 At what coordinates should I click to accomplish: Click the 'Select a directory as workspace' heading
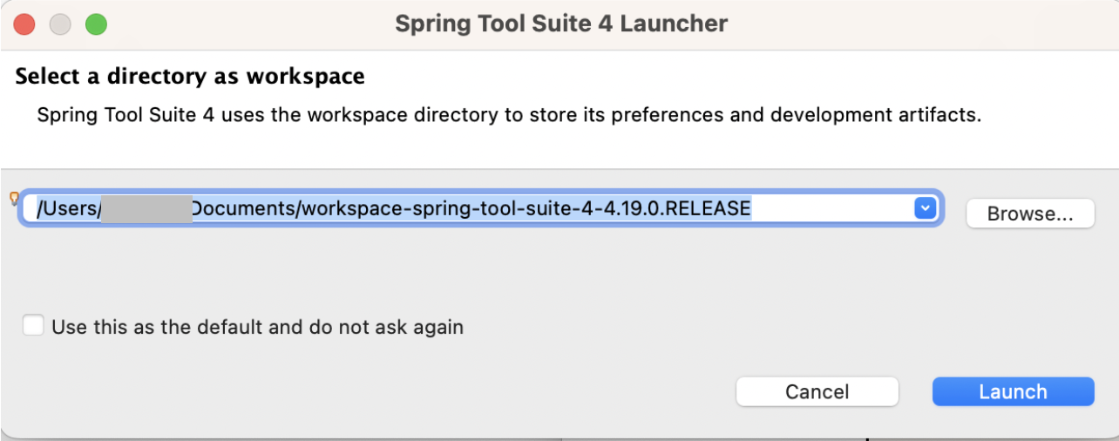tap(190, 77)
